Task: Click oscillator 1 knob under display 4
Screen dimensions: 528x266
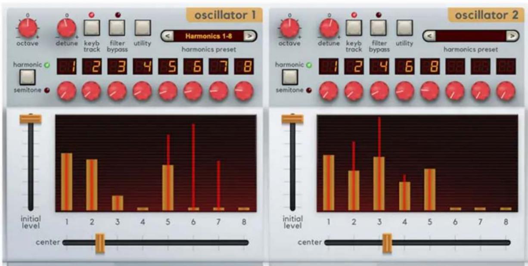Action: pos(143,91)
